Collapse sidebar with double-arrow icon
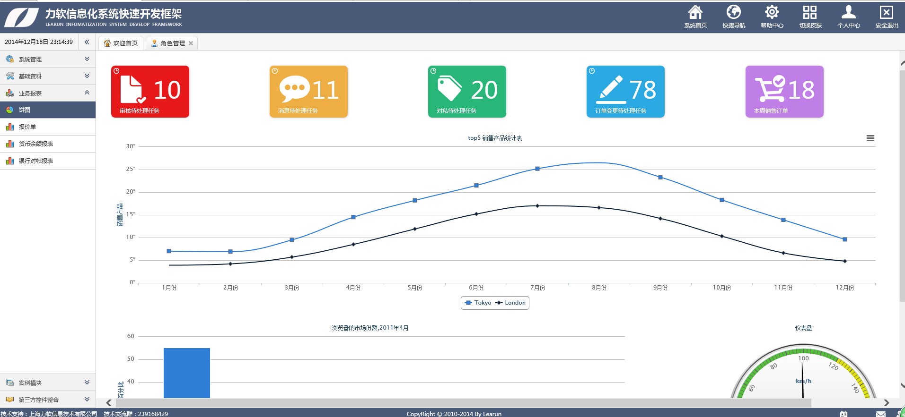 click(x=87, y=42)
